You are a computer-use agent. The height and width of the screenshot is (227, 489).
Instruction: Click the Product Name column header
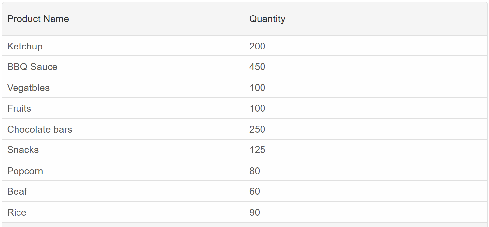pos(123,19)
